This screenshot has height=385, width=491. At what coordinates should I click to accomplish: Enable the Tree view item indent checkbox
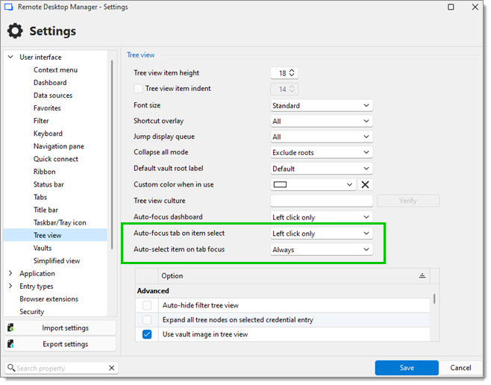[x=138, y=89]
